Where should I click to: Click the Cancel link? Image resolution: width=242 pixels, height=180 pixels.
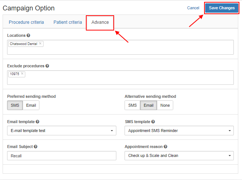(x=193, y=8)
